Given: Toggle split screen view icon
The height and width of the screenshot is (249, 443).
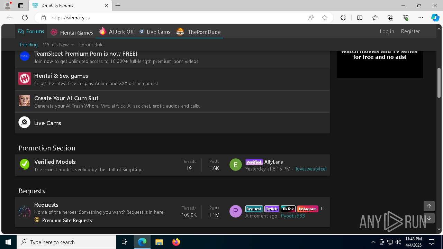Looking at the screenshot, I should [x=360, y=18].
